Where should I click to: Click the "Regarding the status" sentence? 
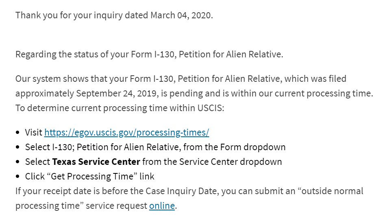point(149,55)
